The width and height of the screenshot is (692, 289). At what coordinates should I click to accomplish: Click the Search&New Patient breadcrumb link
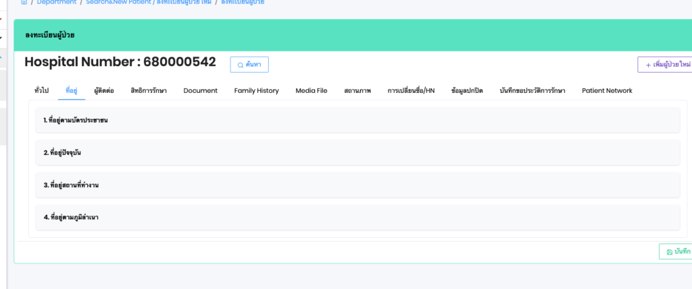click(x=118, y=2)
